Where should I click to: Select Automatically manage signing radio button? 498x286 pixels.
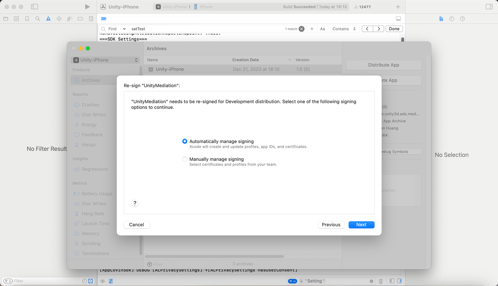(185, 141)
